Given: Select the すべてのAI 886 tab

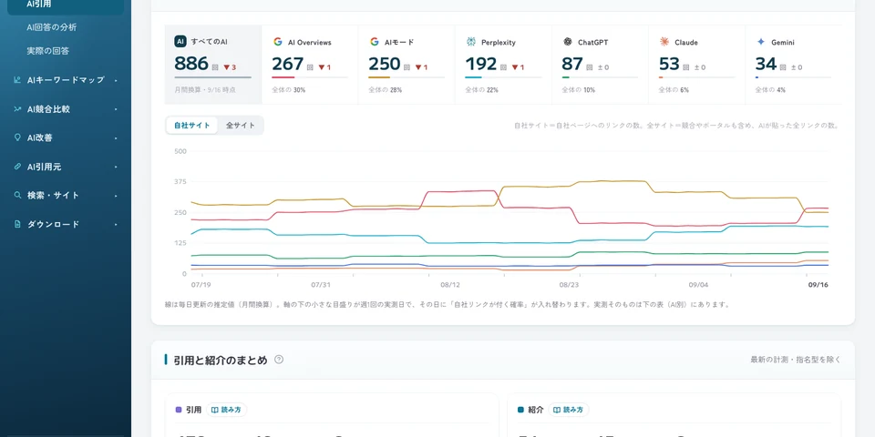Looking at the screenshot, I should [213, 65].
